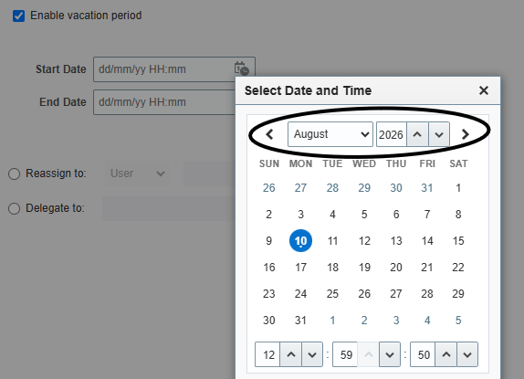Uncheck Enable vacation period checkbox
Image resolution: width=524 pixels, height=379 pixels.
pos(18,16)
